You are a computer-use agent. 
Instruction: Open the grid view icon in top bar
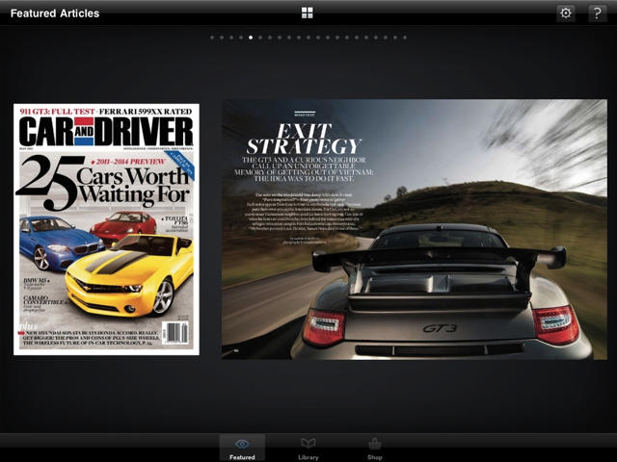[x=307, y=13]
